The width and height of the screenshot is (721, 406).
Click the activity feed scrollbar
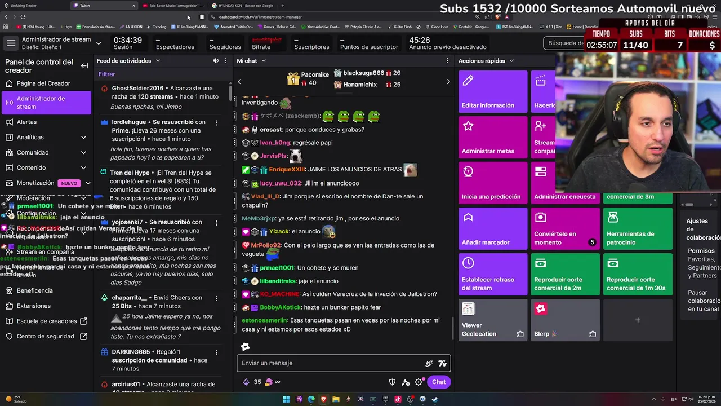[x=230, y=93]
